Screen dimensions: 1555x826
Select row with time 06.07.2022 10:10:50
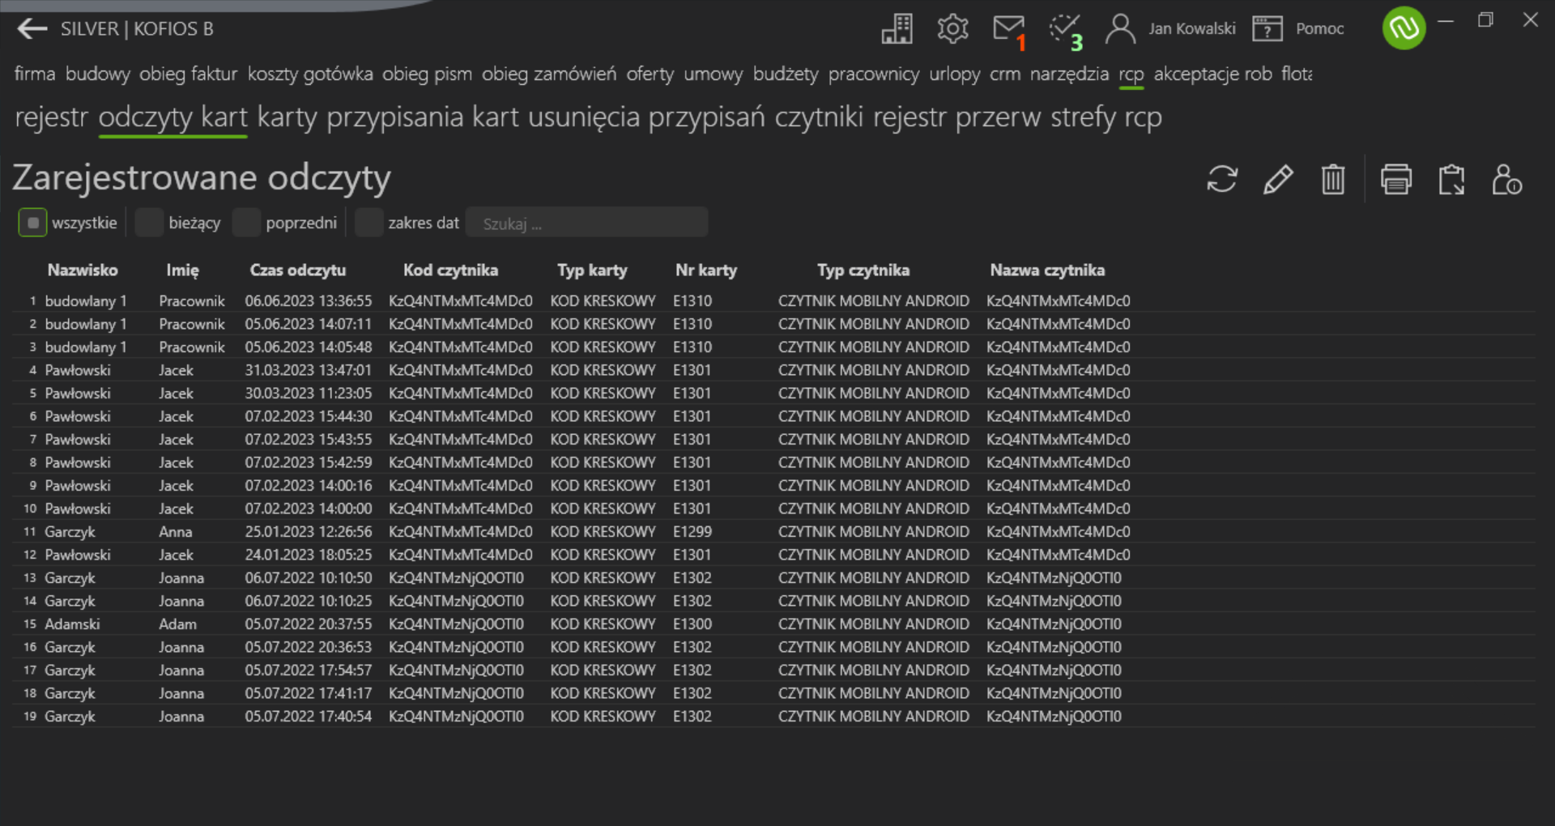773,578
